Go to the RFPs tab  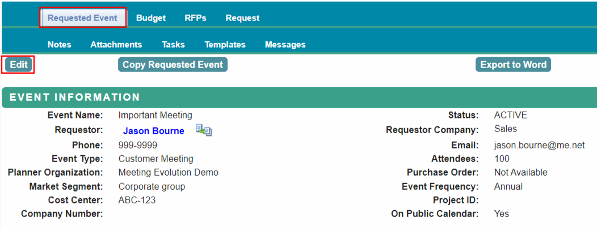[x=195, y=18]
